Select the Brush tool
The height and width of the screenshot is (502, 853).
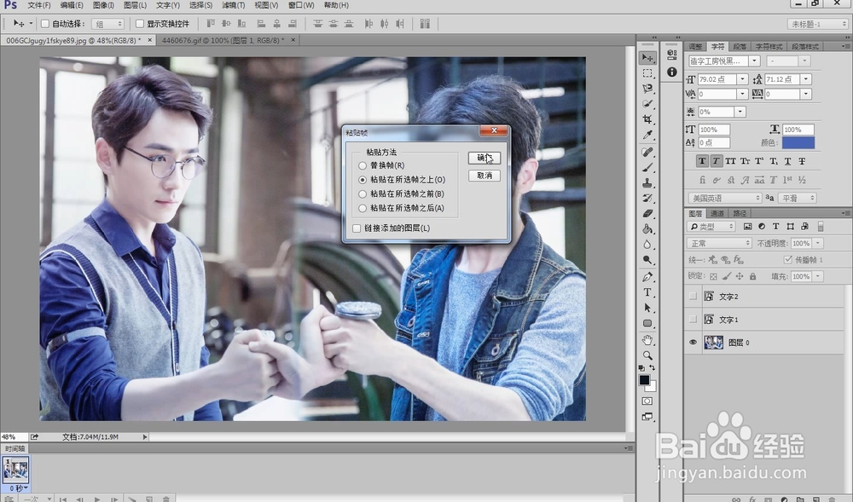point(647,167)
